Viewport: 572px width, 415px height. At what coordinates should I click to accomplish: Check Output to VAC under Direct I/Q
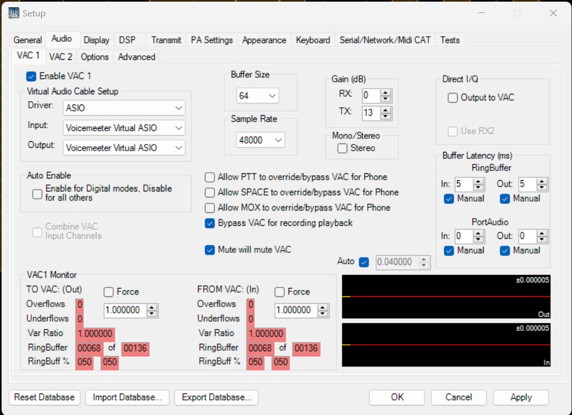[x=453, y=98]
